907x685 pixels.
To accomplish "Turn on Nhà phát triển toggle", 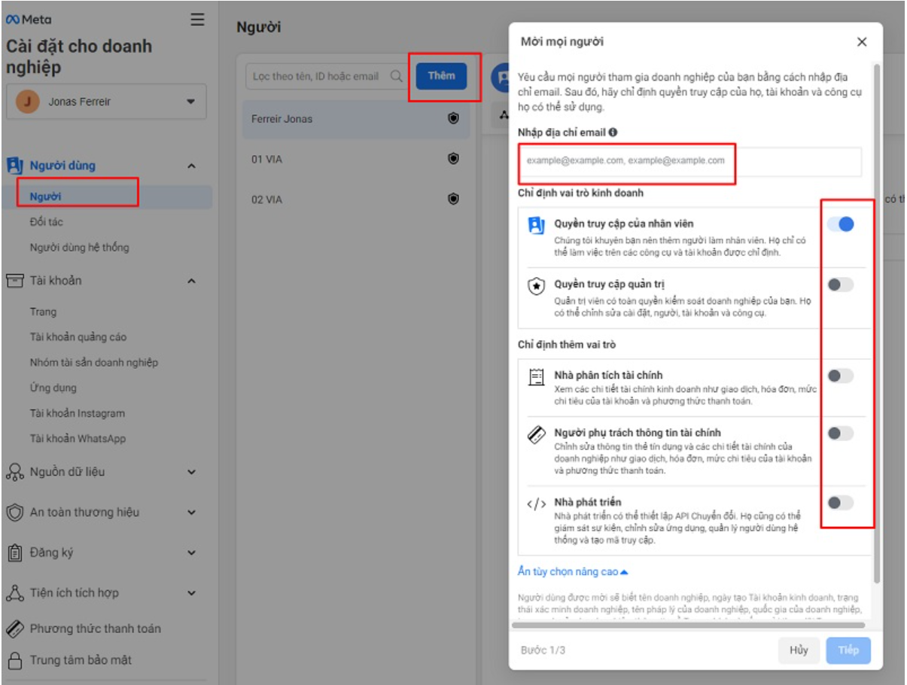I will point(840,502).
